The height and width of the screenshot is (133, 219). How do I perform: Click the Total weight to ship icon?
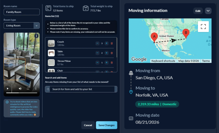coord(86,8)
